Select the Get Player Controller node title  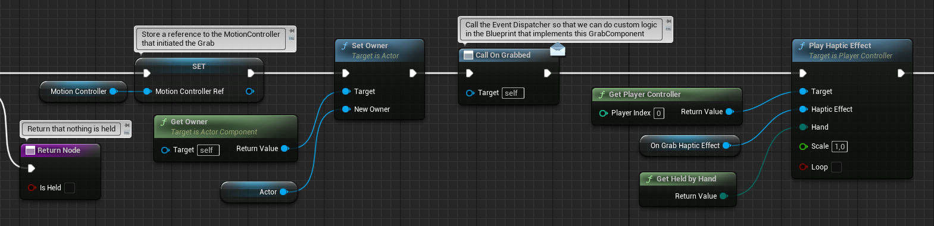(x=645, y=95)
